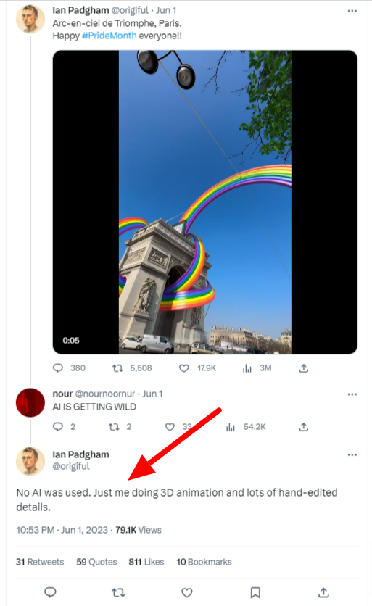The image size is (372, 606).
Task: Reply to the Arc-en-ciel video tweet
Action: pyautogui.click(x=58, y=368)
